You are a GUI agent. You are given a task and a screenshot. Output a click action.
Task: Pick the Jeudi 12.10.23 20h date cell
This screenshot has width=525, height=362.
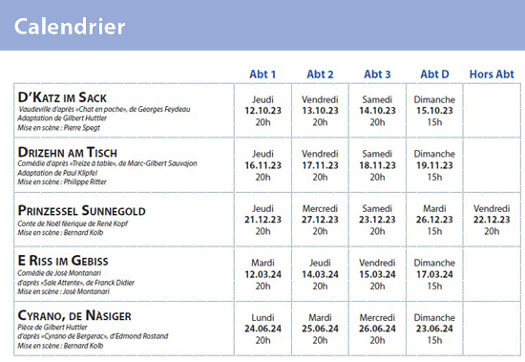pos(262,111)
